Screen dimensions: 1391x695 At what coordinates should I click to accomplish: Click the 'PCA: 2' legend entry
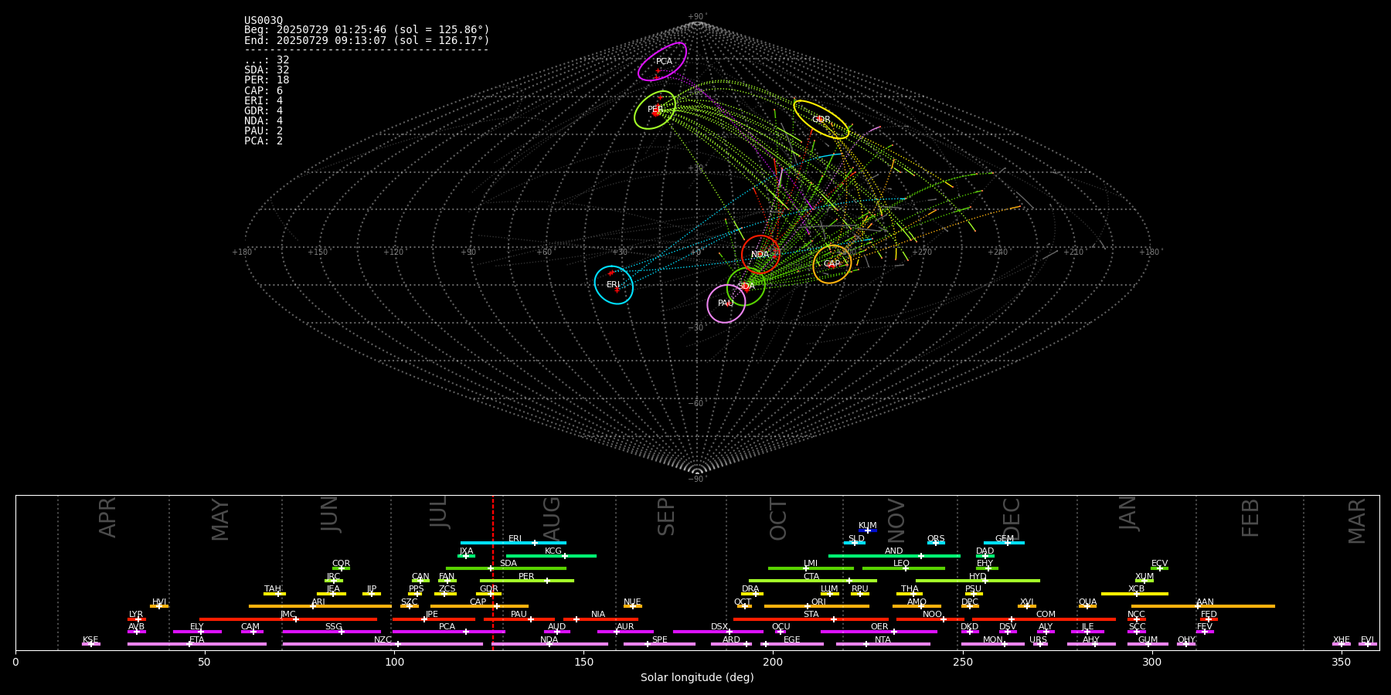[264, 141]
